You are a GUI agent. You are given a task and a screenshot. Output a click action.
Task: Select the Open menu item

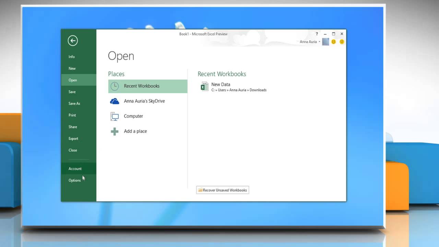[79, 80]
